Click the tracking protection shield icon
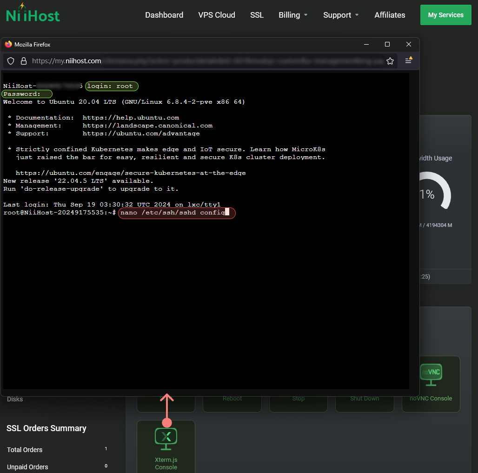This screenshot has height=473, width=478. 11,61
